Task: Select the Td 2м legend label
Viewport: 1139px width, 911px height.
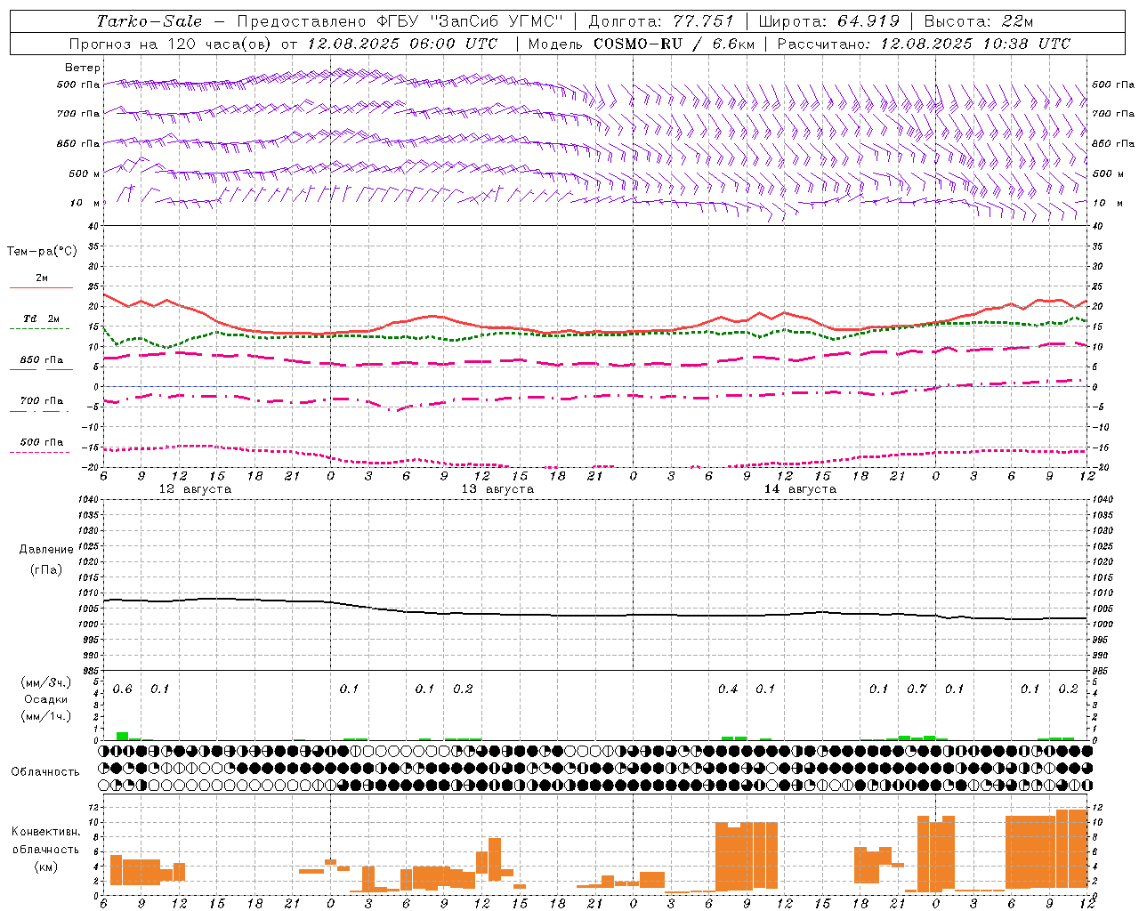Action: tap(42, 318)
